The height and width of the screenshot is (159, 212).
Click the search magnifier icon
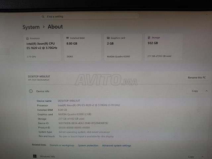(x=43, y=17)
